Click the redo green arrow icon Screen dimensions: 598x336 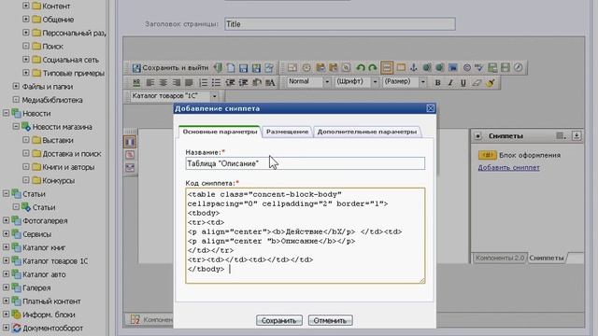coord(373,68)
